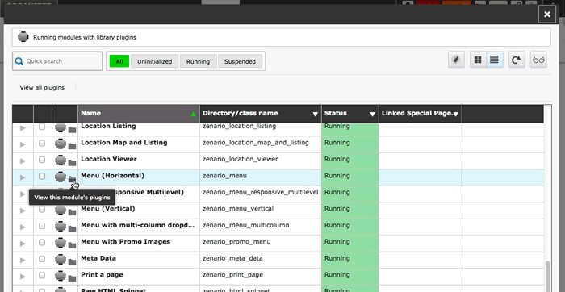The image size is (565, 292).
Task: Close the modules dialog with X
Action: pos(547,14)
